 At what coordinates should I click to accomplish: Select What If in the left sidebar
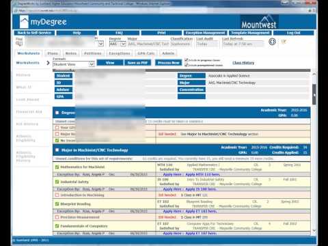tap(23, 87)
